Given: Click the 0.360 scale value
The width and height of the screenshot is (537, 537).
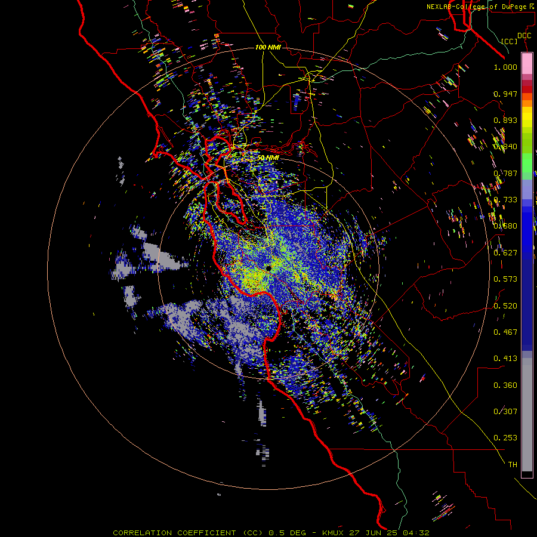Looking at the screenshot, I should [x=505, y=385].
